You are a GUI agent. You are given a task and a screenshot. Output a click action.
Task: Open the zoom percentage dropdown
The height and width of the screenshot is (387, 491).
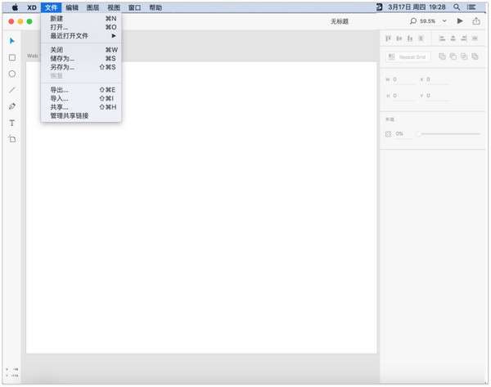click(444, 21)
